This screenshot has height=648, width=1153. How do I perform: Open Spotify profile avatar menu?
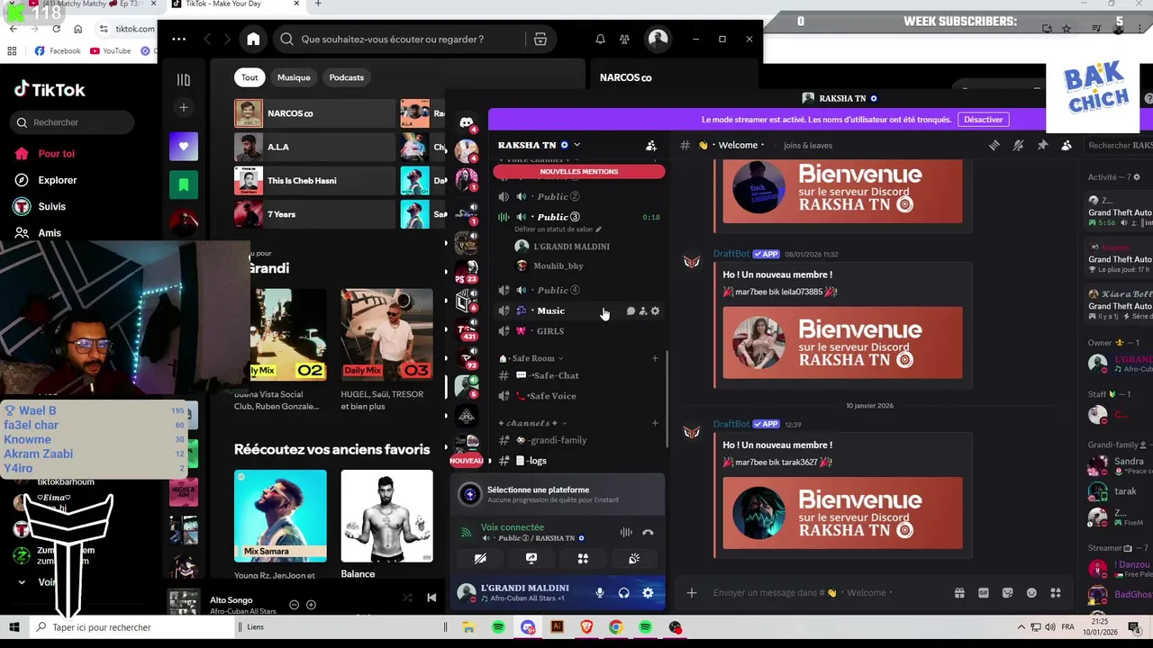[x=658, y=39]
